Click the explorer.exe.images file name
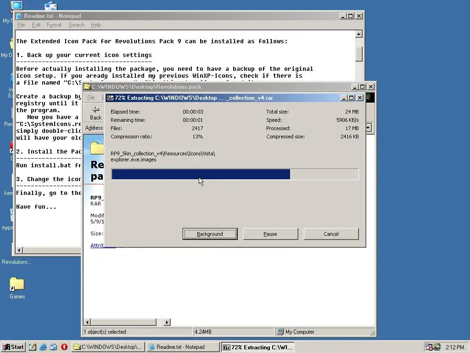Screen dimensions: 470x353 click(134, 159)
